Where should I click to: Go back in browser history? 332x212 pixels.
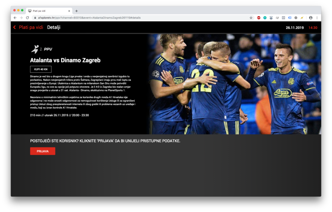pyautogui.click(x=15, y=18)
